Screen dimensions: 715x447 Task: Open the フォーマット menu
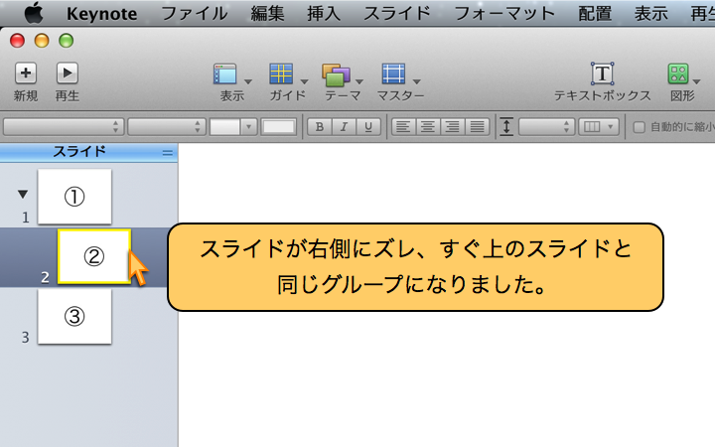point(504,14)
